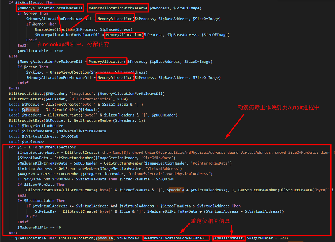335x242 pixels.
Task: Click the 'Local $SizeofRawData, $MalwareDllPtrToRawData' line
Action: tap(58, 131)
